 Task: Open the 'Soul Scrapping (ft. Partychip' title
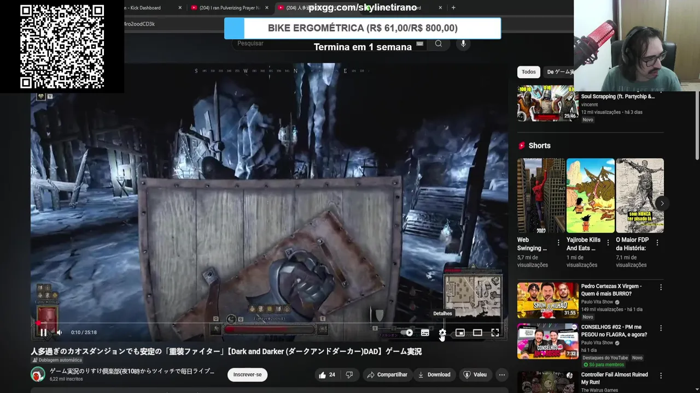tap(618, 97)
